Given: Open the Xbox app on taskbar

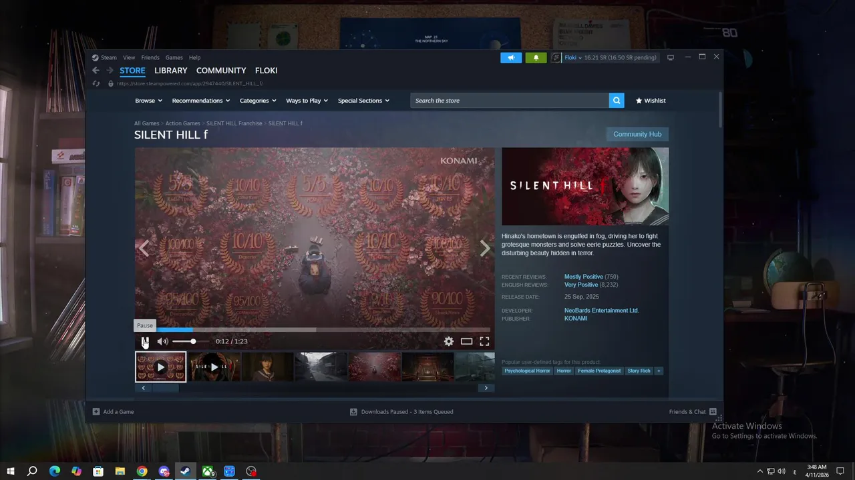Looking at the screenshot, I should click(x=208, y=471).
